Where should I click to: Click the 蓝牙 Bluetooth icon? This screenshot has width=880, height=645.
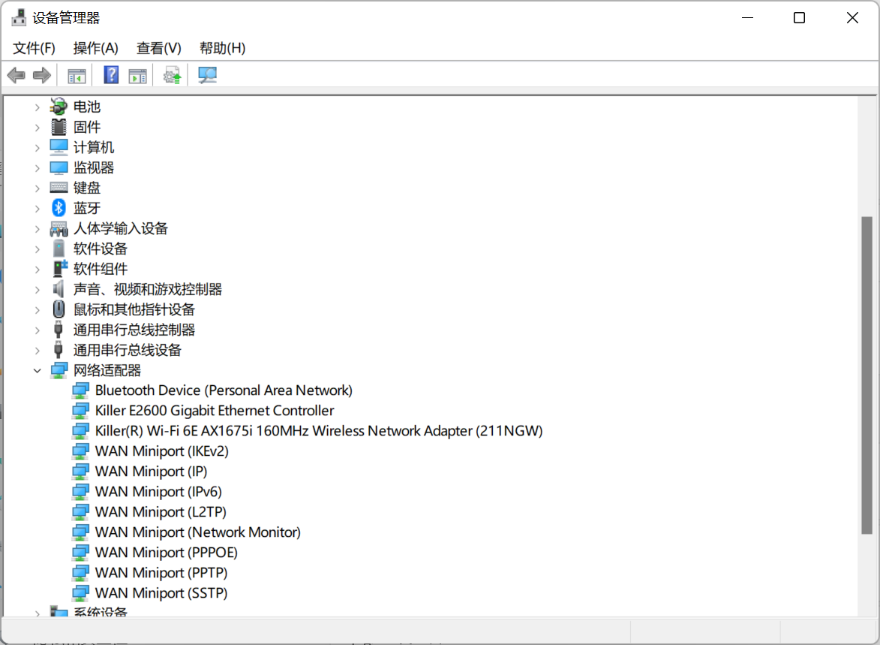[x=59, y=208]
